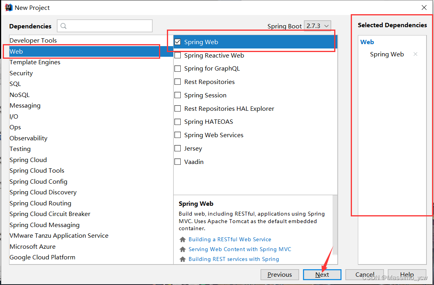434x285 pixels.
Task: Open Serving Web Content with Spring MVC link
Action: [240, 250]
